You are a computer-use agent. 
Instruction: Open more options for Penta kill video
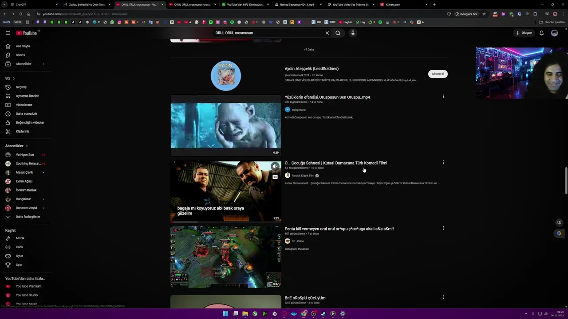(x=443, y=228)
